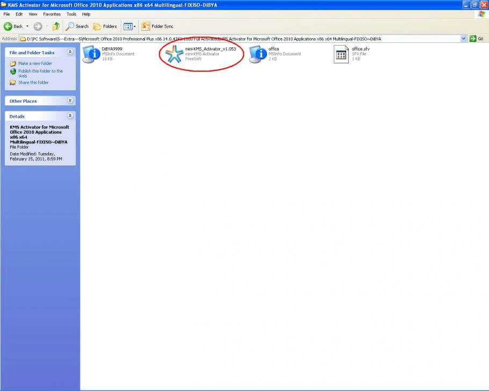Collapse the File and Folder Tasks panel
This screenshot has width=489, height=391.
69,53
